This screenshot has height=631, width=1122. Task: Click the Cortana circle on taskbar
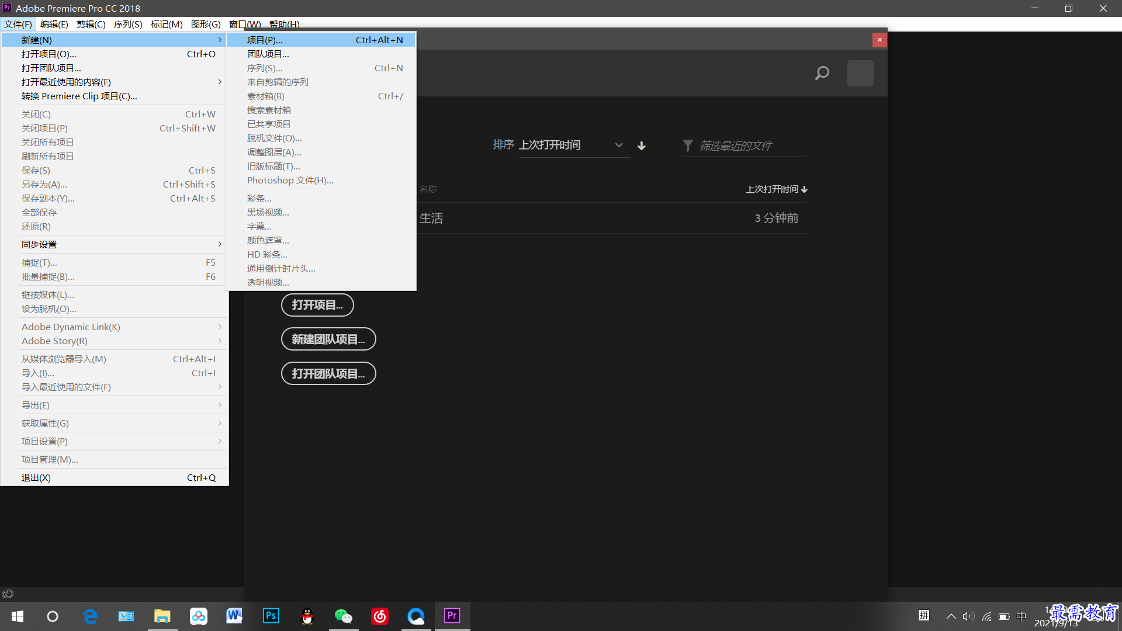point(53,616)
